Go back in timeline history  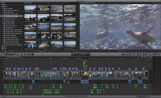pos(2,57)
